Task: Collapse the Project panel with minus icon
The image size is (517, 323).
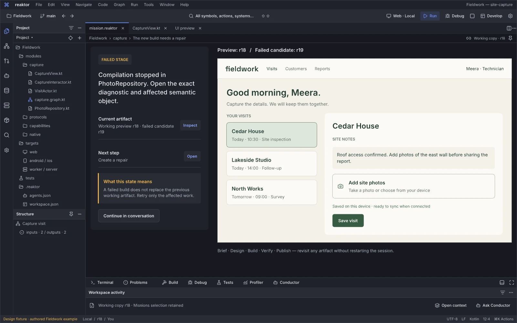Action: coord(79,28)
